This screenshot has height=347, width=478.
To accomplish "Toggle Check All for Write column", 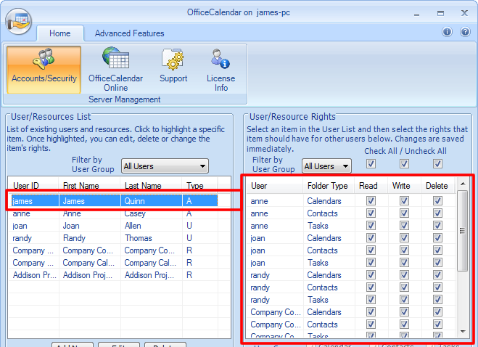I will (404, 164).
